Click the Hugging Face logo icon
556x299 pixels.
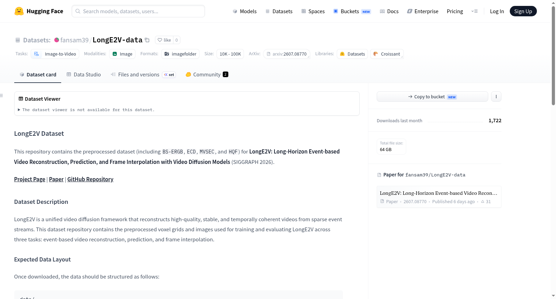pyautogui.click(x=19, y=11)
